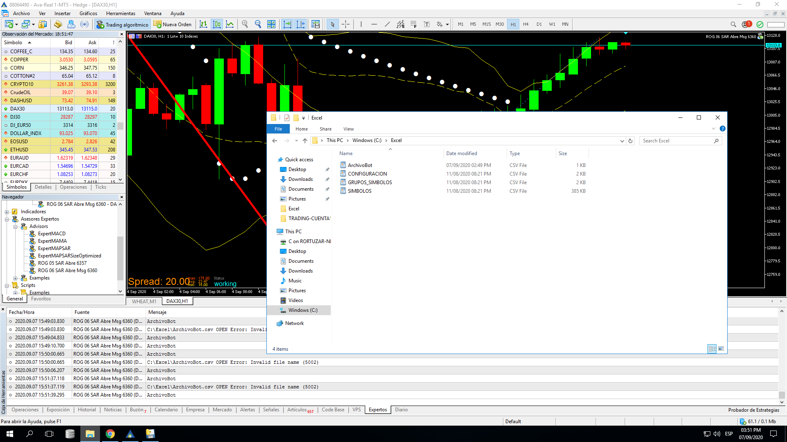Image resolution: width=787 pixels, height=442 pixels.
Task: Toggle chart shift icon
Action: pyautogui.click(x=300, y=25)
